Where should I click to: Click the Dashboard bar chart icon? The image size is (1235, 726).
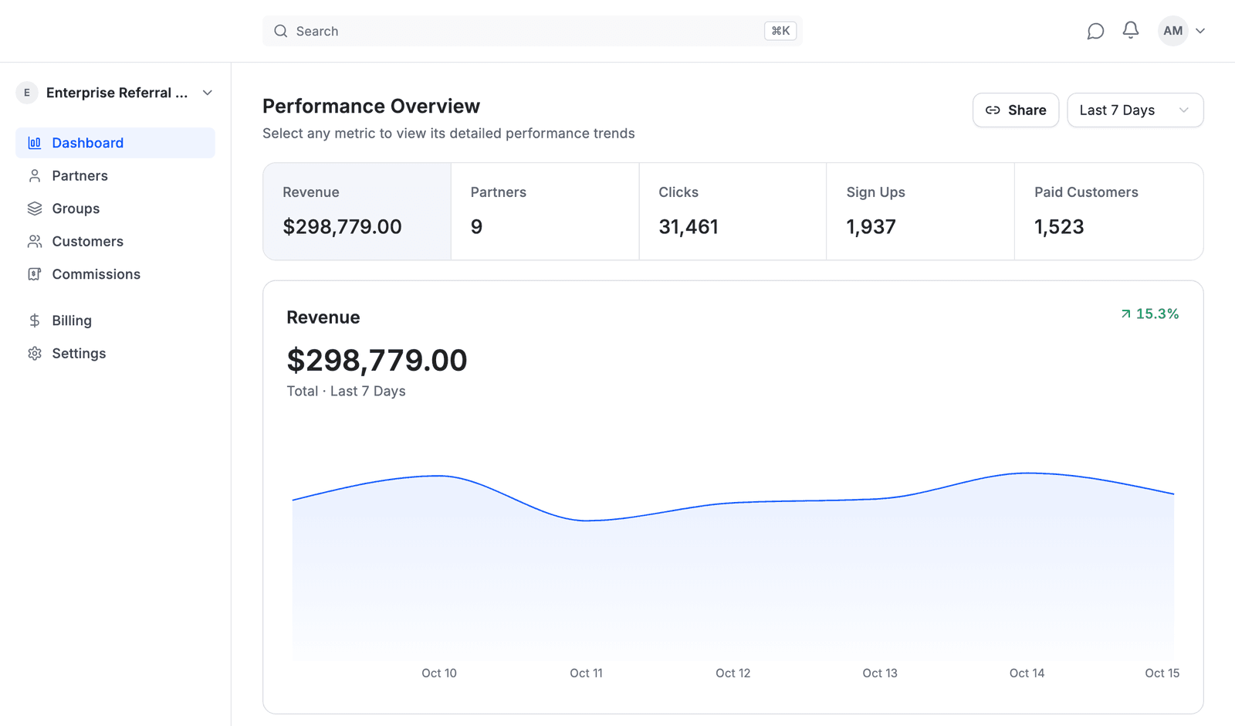click(35, 143)
